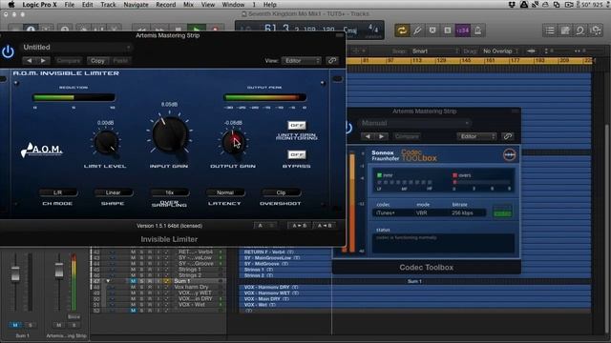
Task: Open the Loop Browser icon
Action: point(580,30)
